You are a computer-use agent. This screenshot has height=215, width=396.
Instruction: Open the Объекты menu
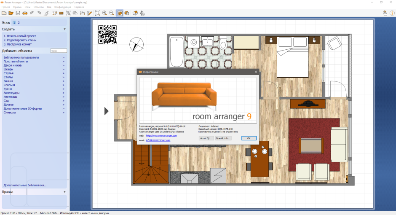(x=39, y=7)
